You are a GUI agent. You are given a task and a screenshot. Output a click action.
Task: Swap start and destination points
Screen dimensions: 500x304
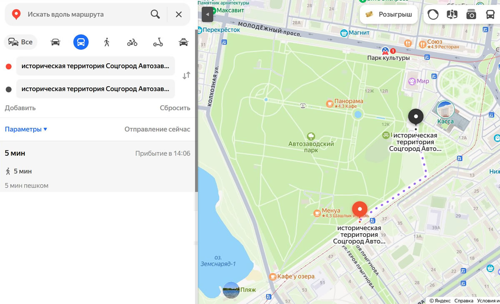point(186,75)
